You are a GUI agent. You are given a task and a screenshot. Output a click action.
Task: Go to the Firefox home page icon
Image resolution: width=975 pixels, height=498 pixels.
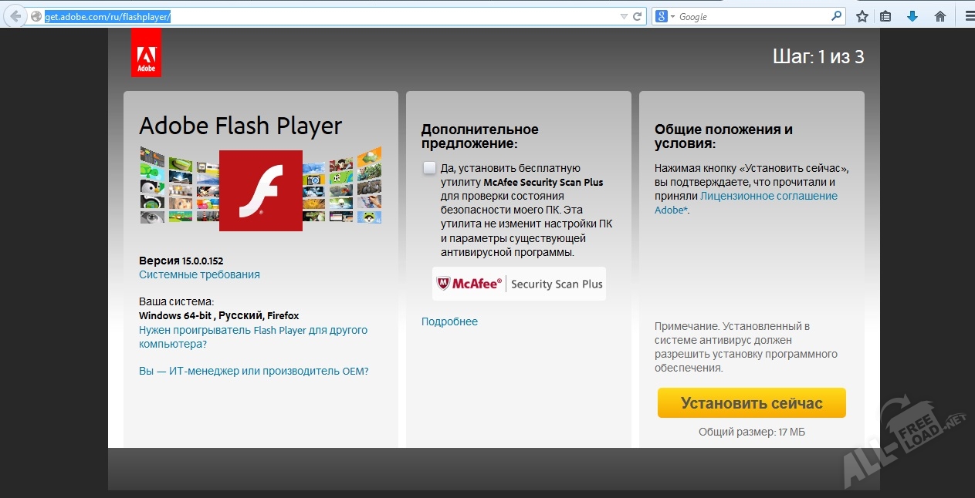click(x=939, y=16)
